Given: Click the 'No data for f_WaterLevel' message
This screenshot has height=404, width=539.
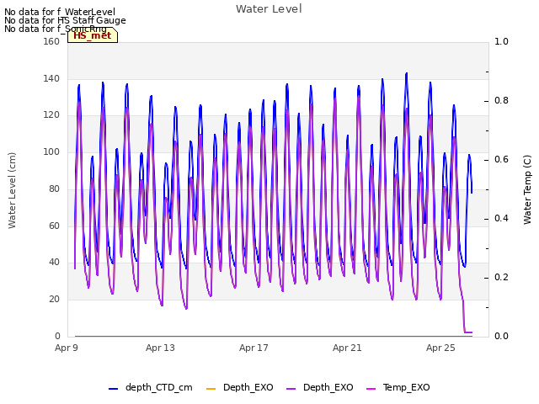Looking at the screenshot, I should click(60, 12).
